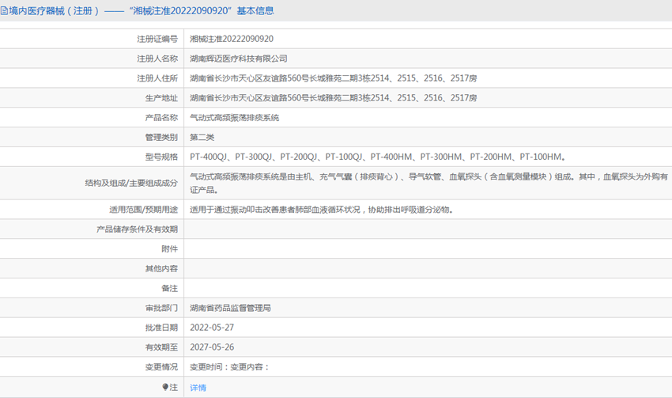The height and width of the screenshot is (398, 672).
Task: Click approval date 2022-05-27
Action: tap(212, 328)
